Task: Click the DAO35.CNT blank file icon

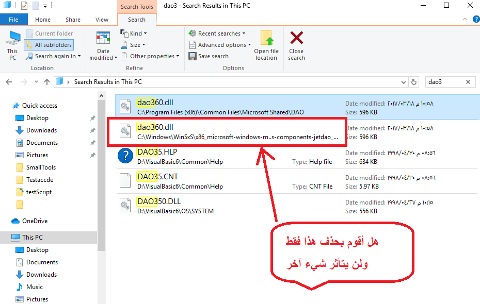Action: coord(125,180)
